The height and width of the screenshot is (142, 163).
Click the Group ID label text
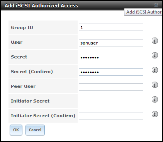click(x=22, y=27)
